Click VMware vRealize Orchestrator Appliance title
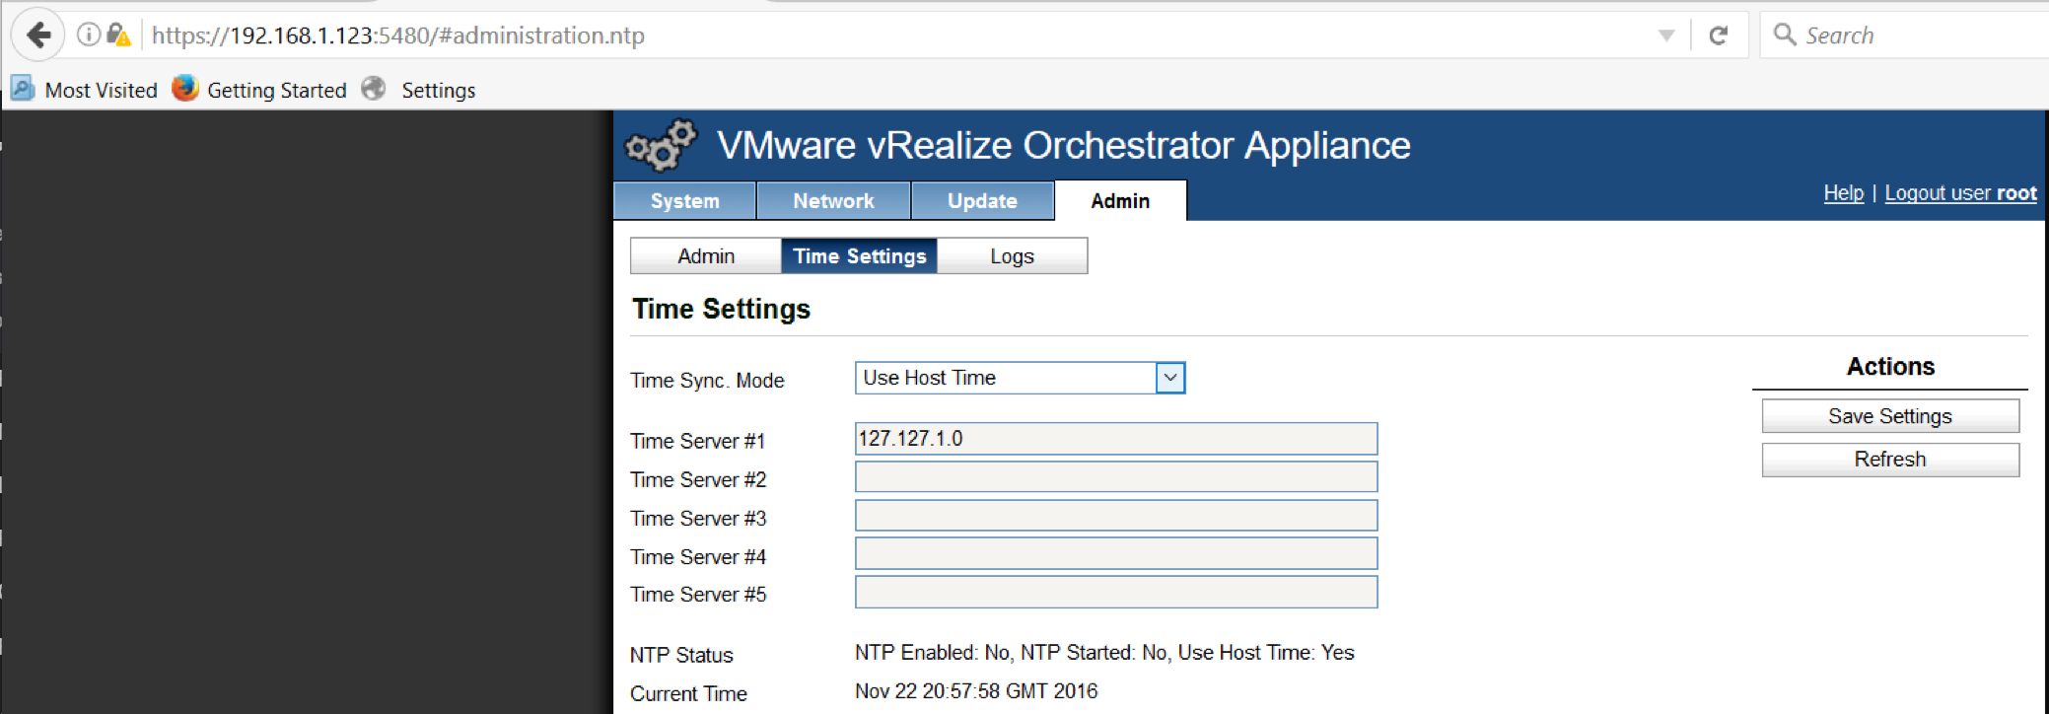This screenshot has height=714, width=2049. point(1063,146)
